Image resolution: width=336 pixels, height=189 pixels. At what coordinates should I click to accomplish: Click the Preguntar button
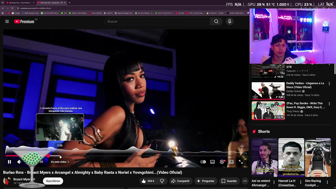(x=206, y=181)
